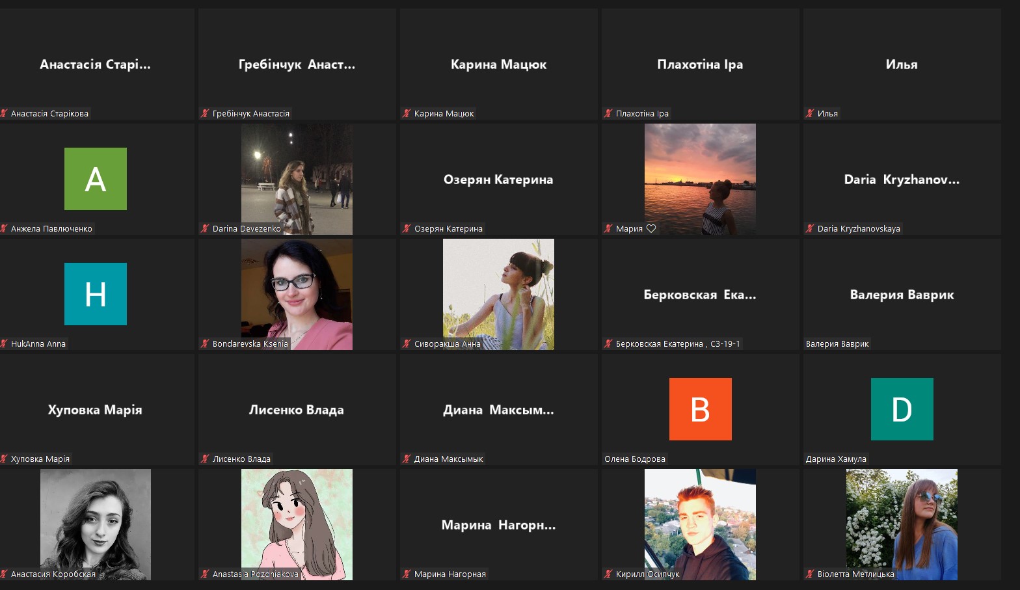The height and width of the screenshot is (590, 1020).
Task: Click the heart symbol after Мария's name
Action: point(651,228)
